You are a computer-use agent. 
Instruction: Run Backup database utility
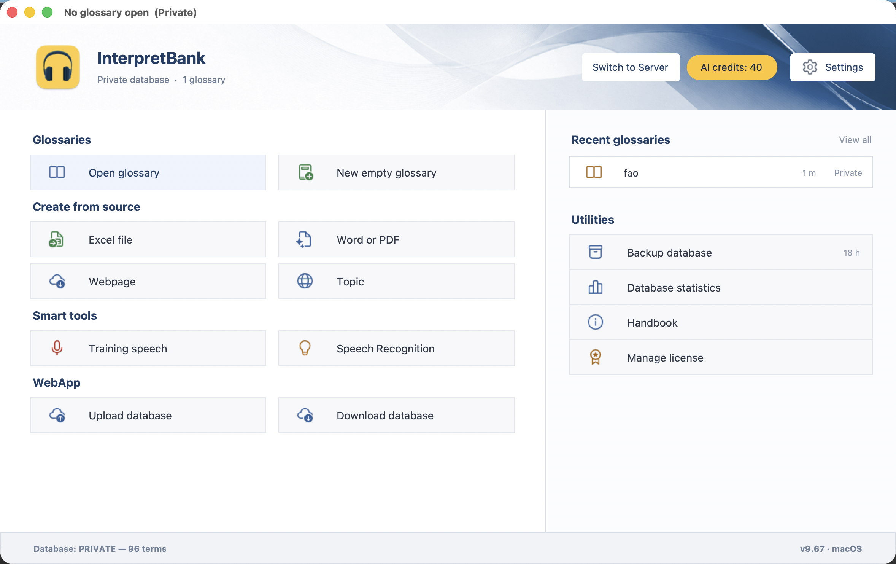[721, 252]
